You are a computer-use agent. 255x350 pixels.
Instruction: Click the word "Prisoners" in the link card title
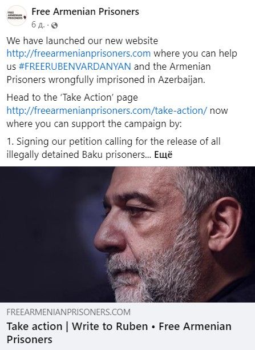coord(30,340)
